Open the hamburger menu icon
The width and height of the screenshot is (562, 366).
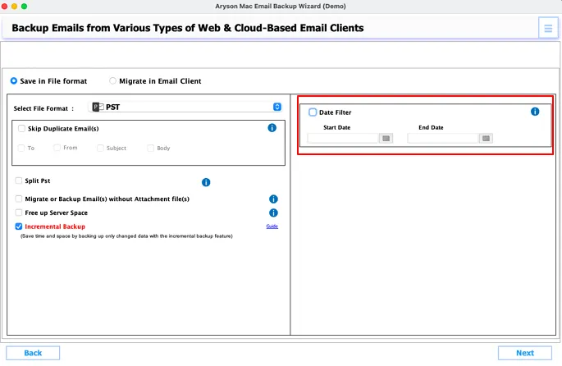tap(547, 29)
